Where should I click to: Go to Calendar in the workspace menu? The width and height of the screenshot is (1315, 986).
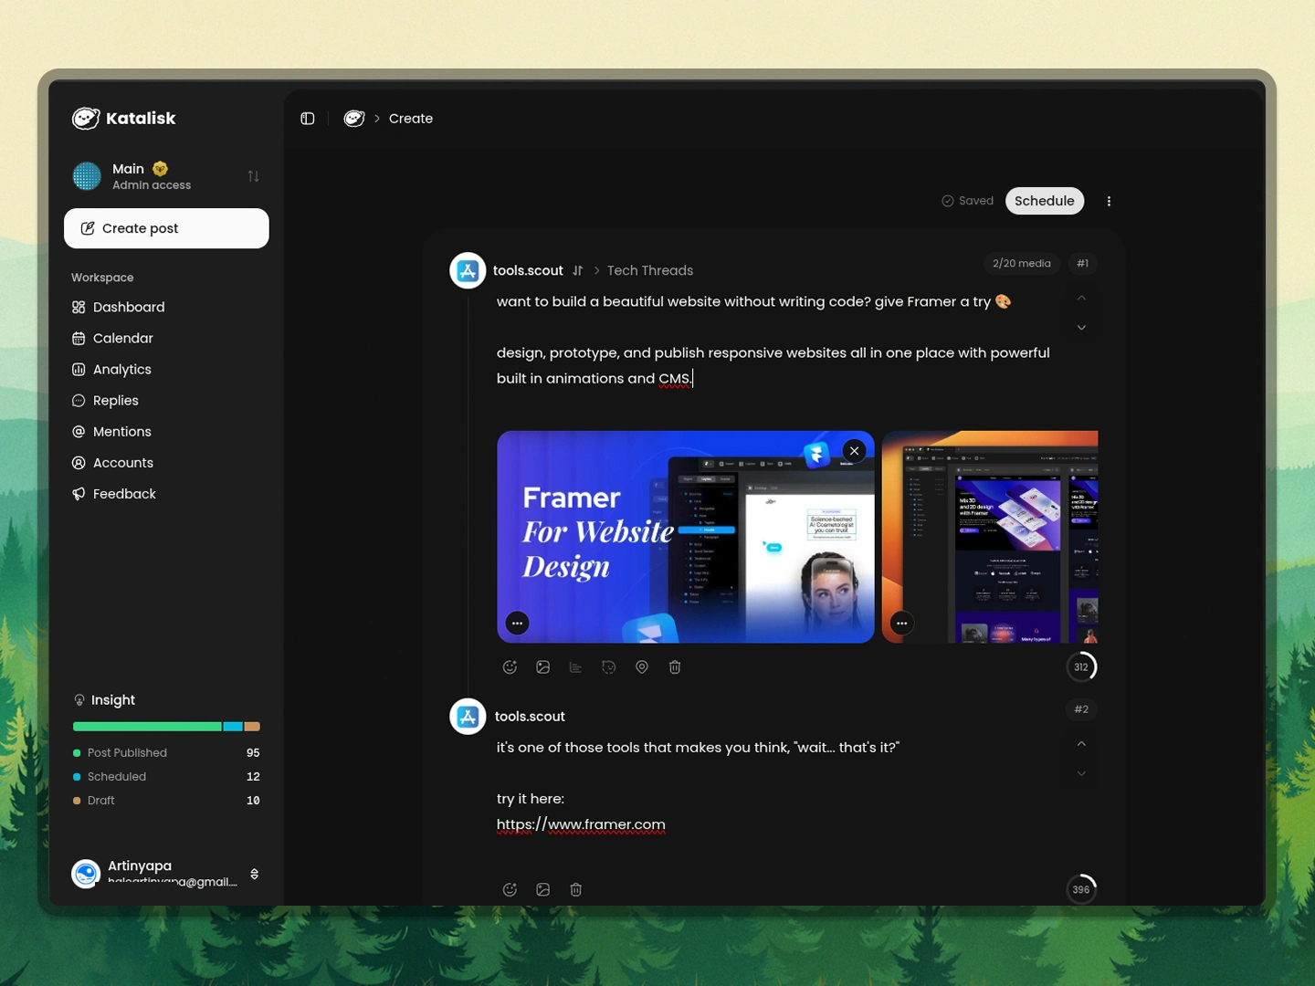[x=113, y=339]
